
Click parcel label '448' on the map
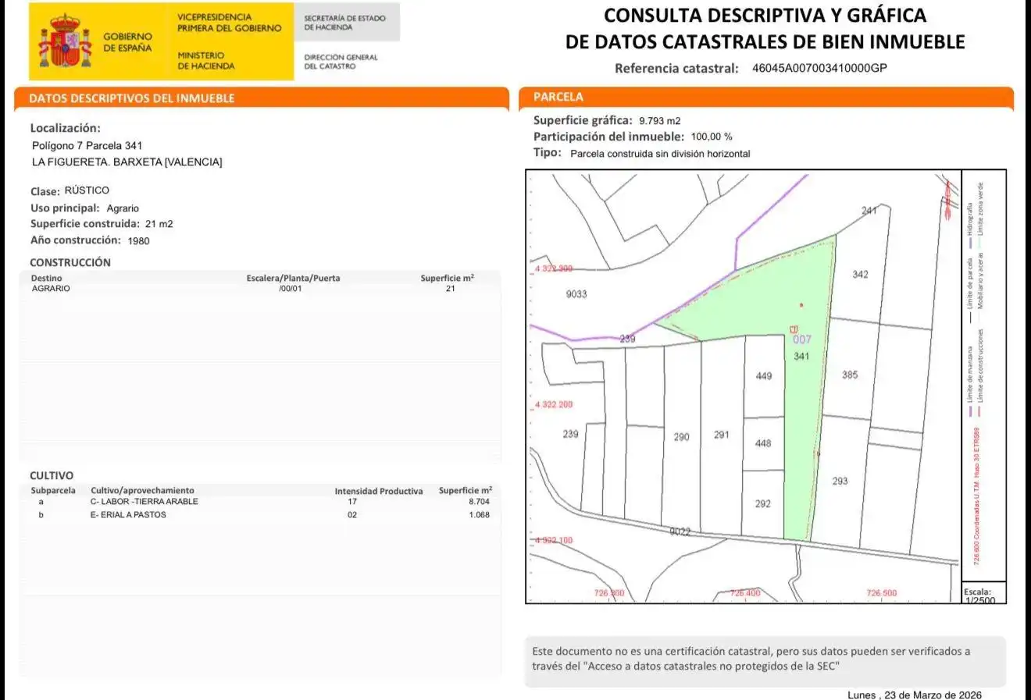pyautogui.click(x=763, y=443)
